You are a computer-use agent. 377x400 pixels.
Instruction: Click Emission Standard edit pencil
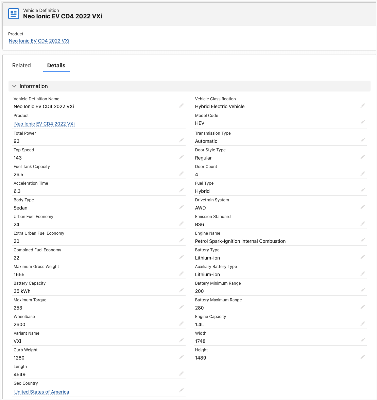[x=363, y=223]
